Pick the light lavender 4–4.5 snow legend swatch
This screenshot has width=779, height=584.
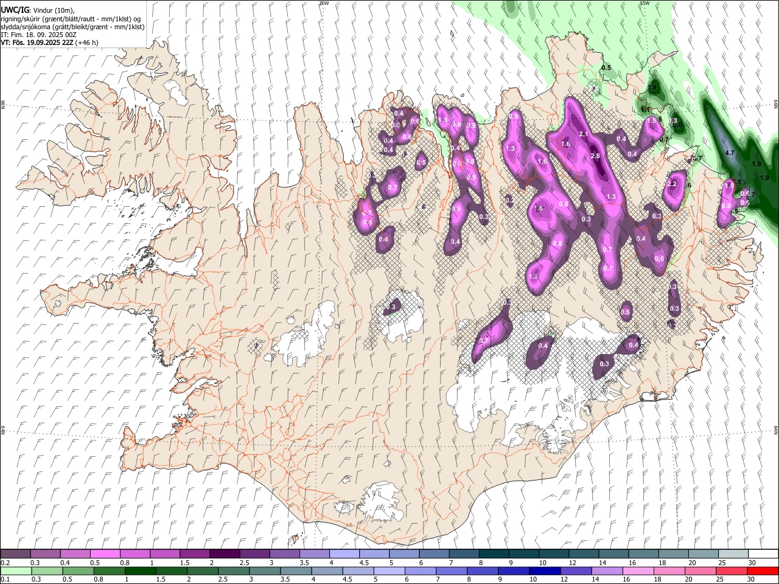[344, 554]
